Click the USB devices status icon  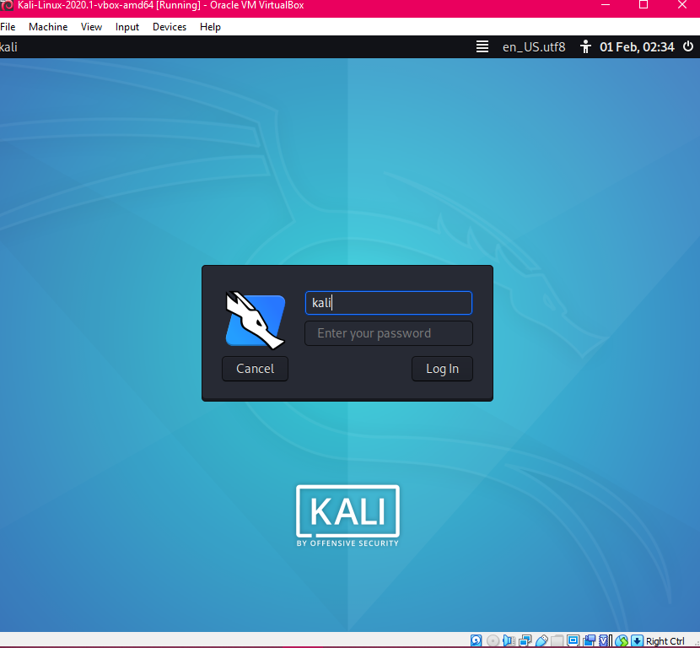[541, 640]
